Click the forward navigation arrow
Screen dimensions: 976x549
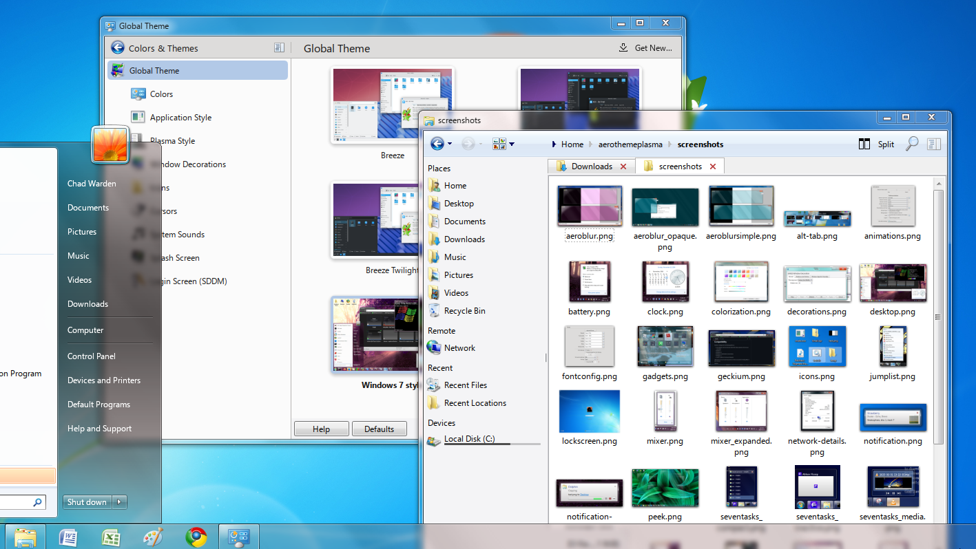pyautogui.click(x=468, y=144)
